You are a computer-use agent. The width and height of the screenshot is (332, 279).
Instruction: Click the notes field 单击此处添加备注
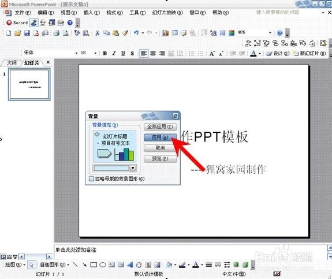pyautogui.click(x=76, y=250)
